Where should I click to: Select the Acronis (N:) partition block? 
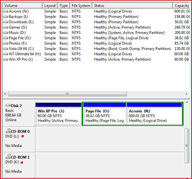(155, 114)
